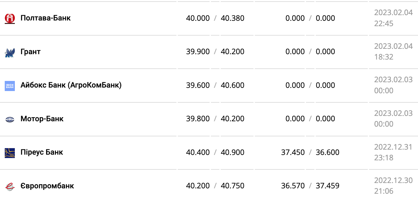Open Айбокс Банк (АгроКомБанк) page
This screenshot has height=200, width=418.
tap(71, 85)
